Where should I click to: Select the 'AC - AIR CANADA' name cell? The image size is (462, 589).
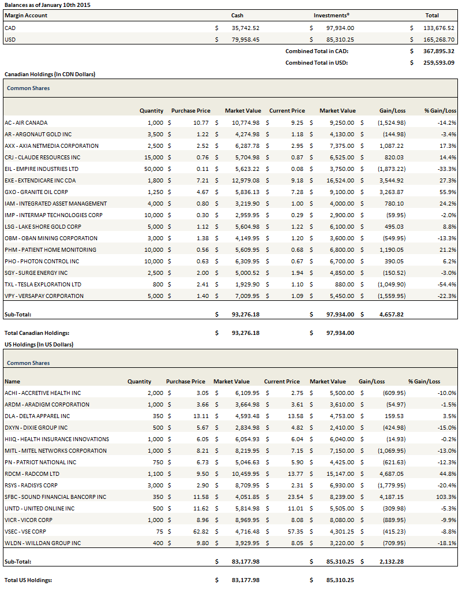coord(25,122)
